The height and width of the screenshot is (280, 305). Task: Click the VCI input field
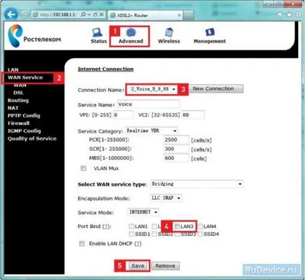click(x=193, y=115)
